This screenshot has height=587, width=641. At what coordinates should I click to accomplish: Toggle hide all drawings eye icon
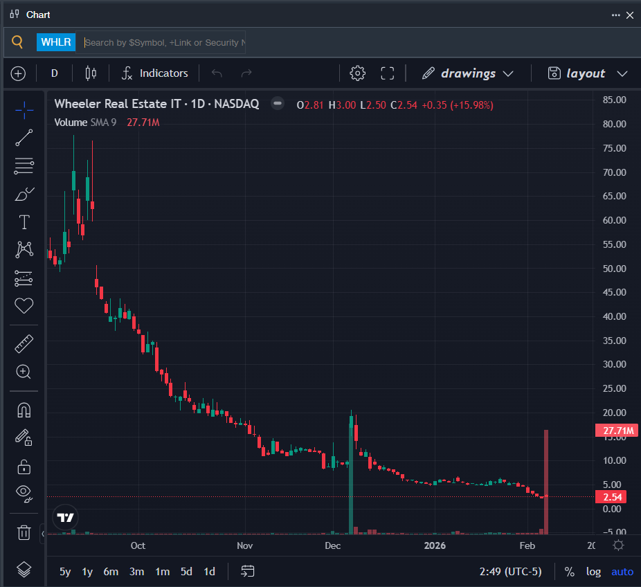click(x=24, y=493)
